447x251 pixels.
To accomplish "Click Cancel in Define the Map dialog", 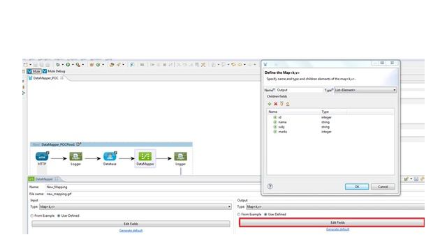I will point(383,187).
